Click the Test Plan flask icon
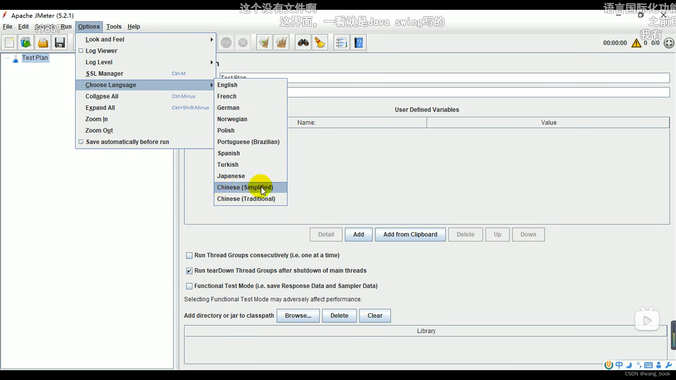676x380 pixels. 15,58
